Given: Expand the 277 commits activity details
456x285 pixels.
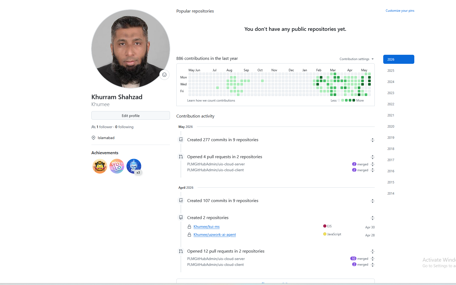Looking at the screenshot, I should pyautogui.click(x=373, y=140).
